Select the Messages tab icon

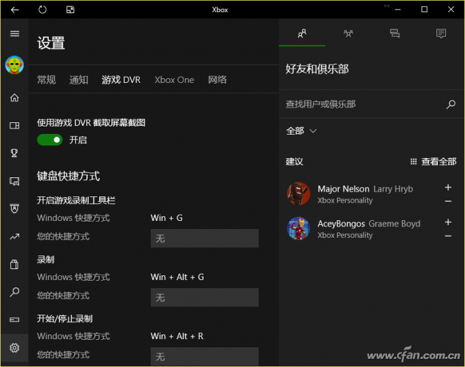394,33
